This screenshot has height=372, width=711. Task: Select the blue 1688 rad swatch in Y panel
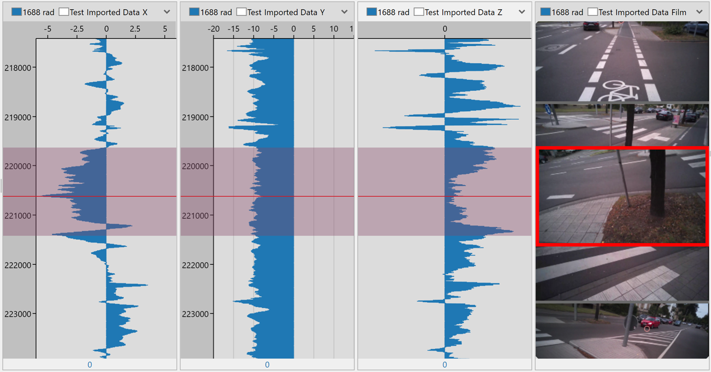pos(194,12)
